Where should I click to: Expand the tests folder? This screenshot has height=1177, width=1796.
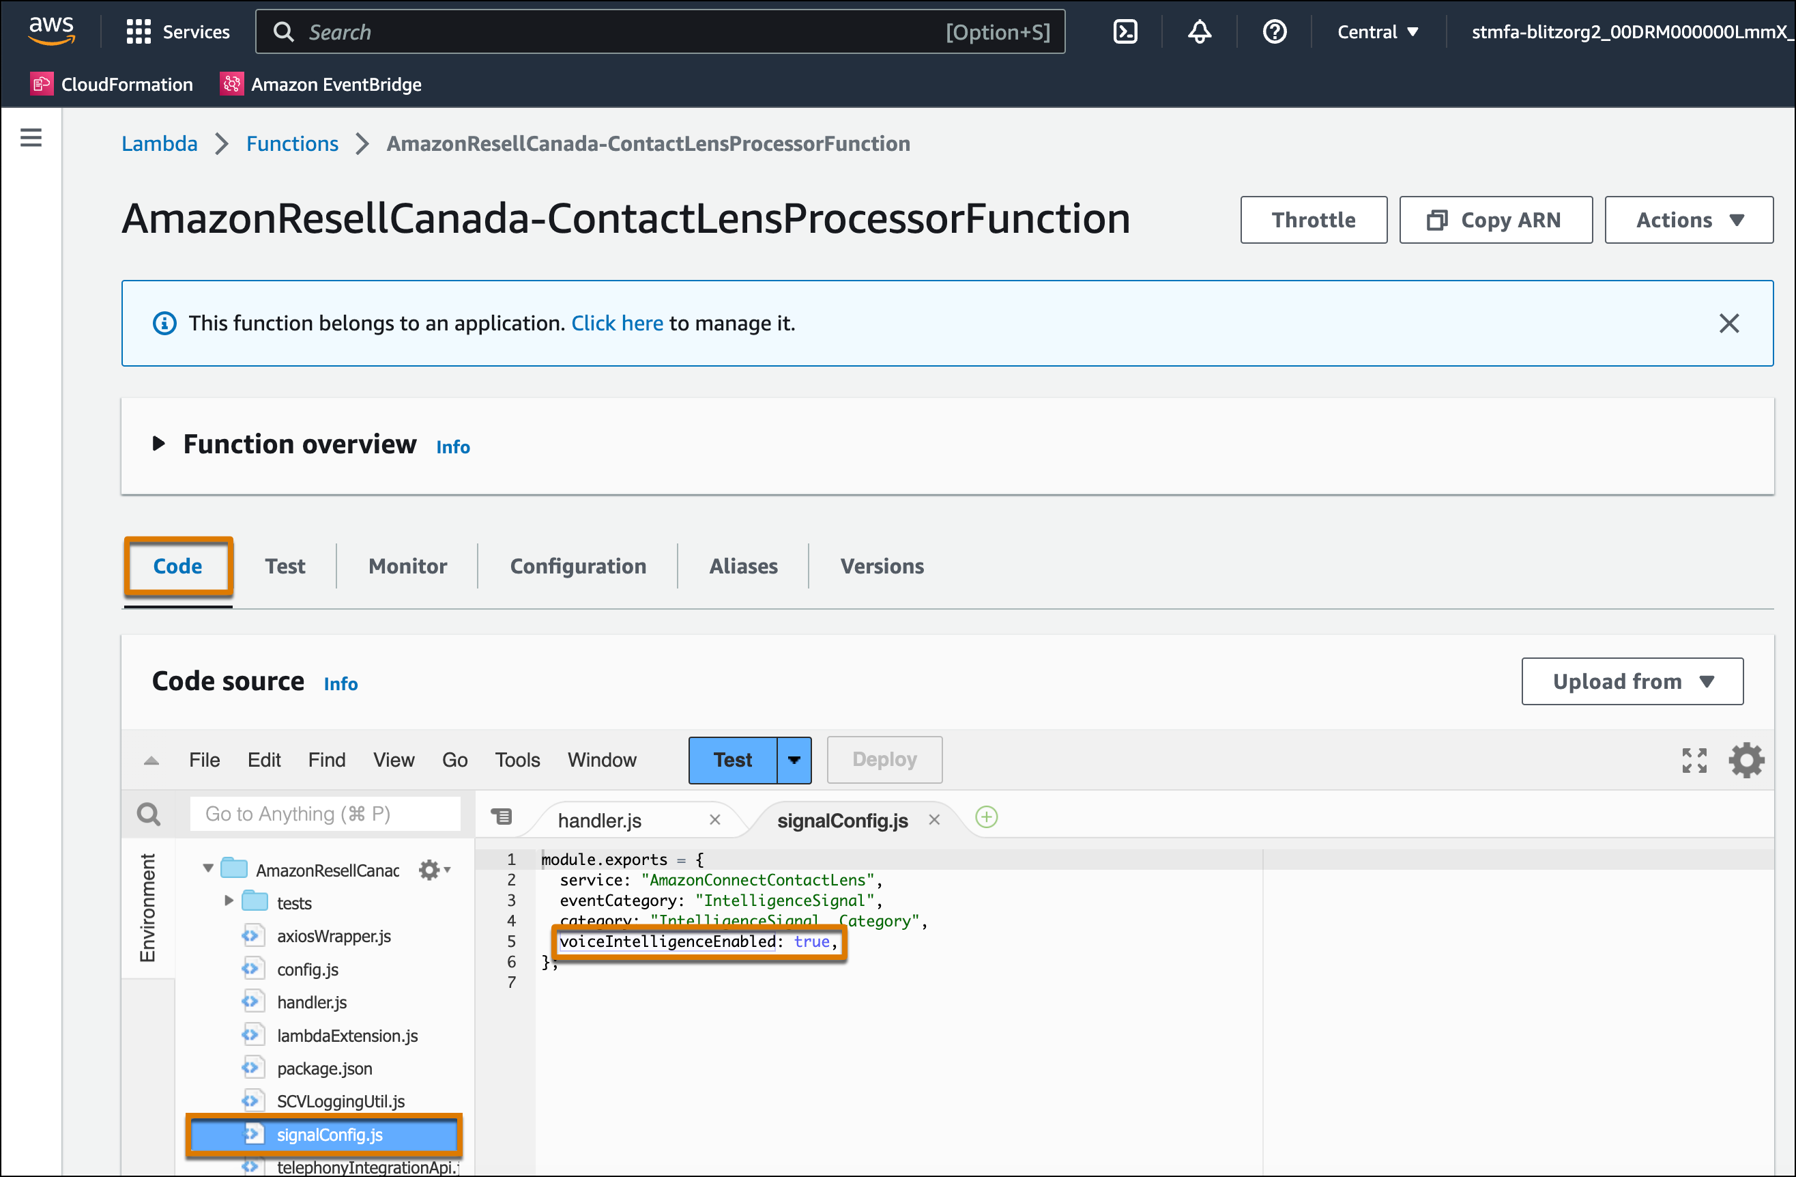click(x=229, y=901)
